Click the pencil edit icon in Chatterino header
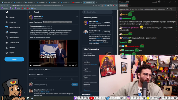 pos(167,9)
